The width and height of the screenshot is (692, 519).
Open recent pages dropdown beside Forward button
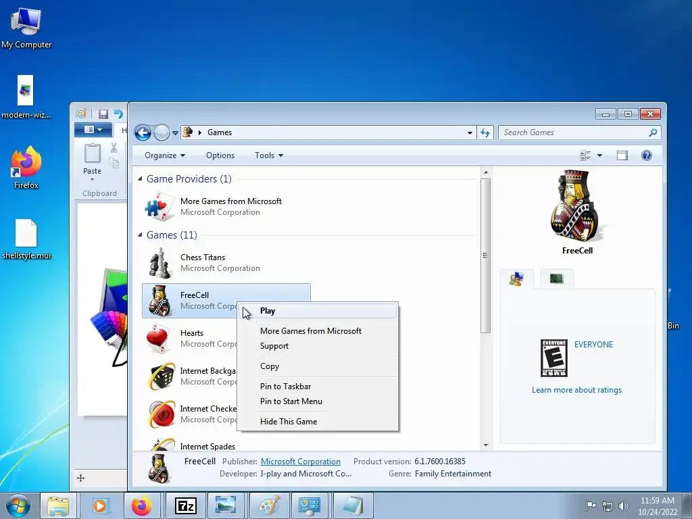click(175, 133)
